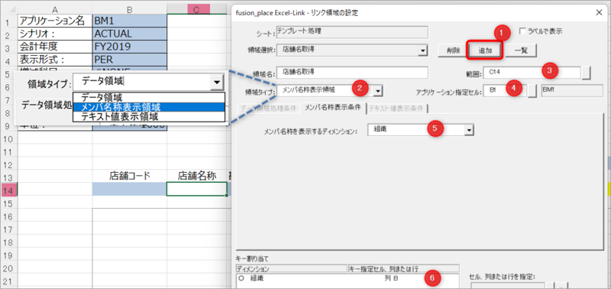Select row 20 header
The width and height of the screenshot is (611, 289).
(9, 268)
